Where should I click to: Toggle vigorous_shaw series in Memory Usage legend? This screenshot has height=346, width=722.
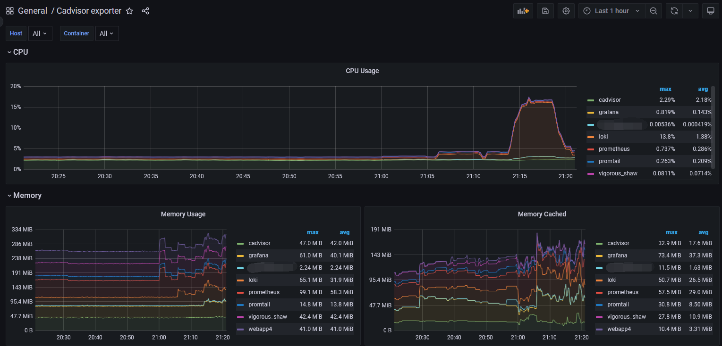point(268,317)
